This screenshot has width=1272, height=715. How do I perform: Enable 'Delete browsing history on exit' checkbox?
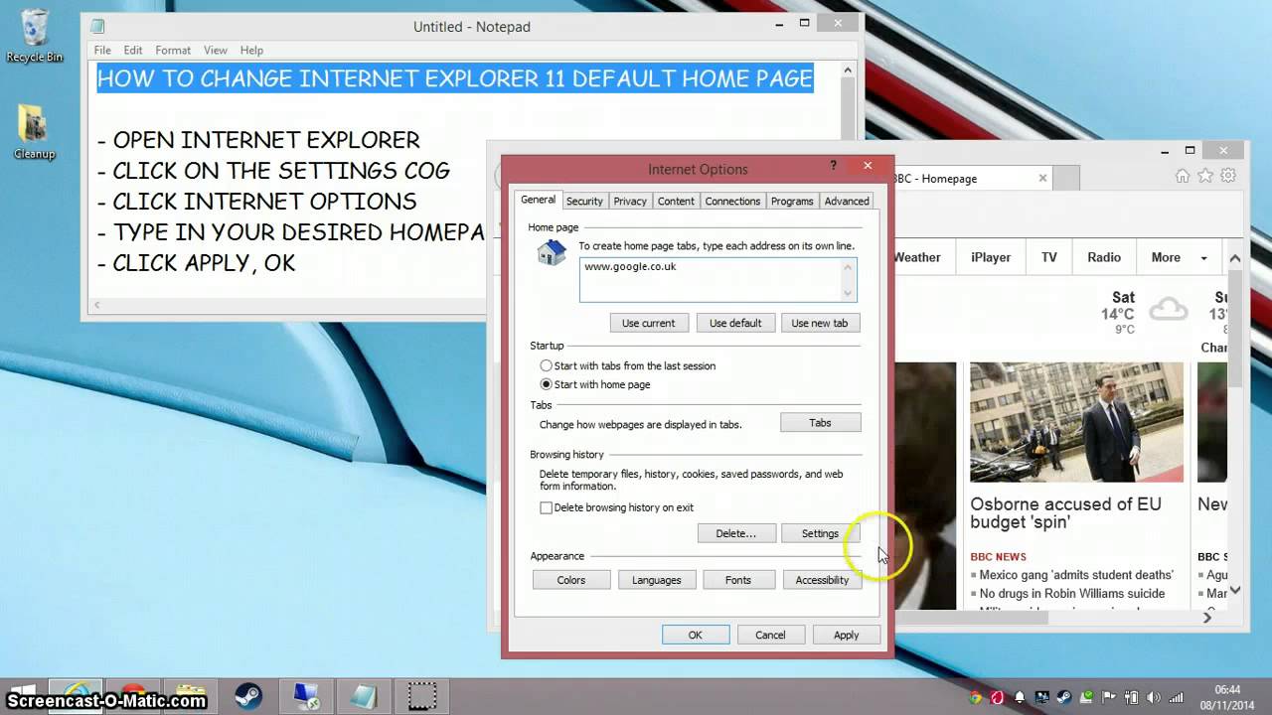546,507
